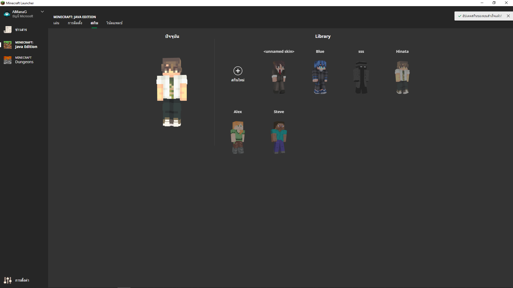Click the Hinata skin name label
Screen dimensions: 513x288
click(402, 51)
